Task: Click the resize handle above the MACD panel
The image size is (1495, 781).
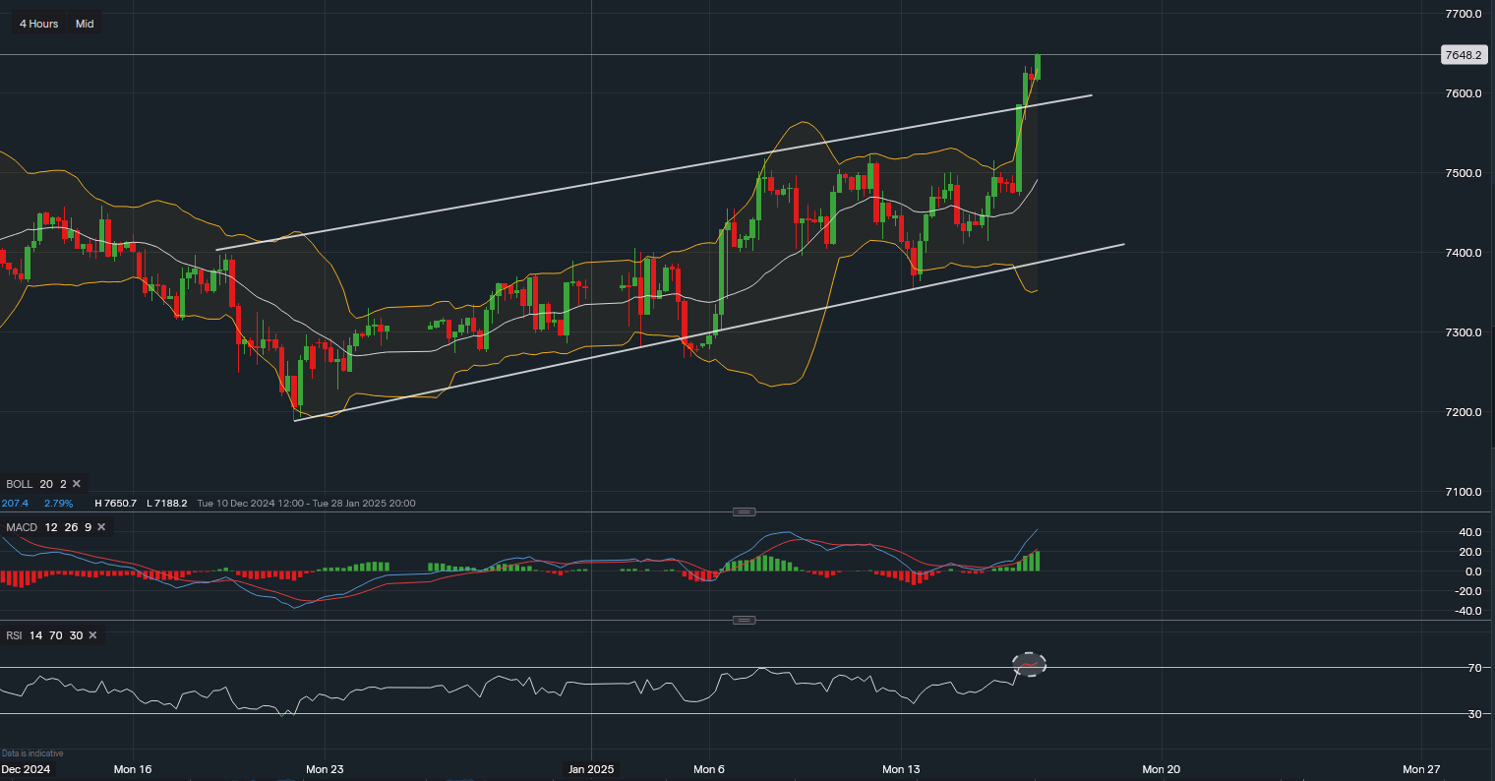Action: click(745, 511)
